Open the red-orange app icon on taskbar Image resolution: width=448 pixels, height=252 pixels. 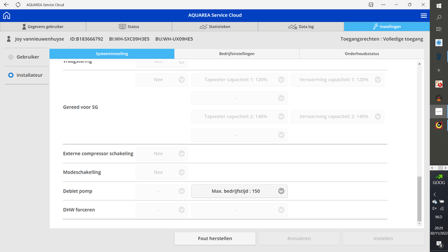click(439, 84)
